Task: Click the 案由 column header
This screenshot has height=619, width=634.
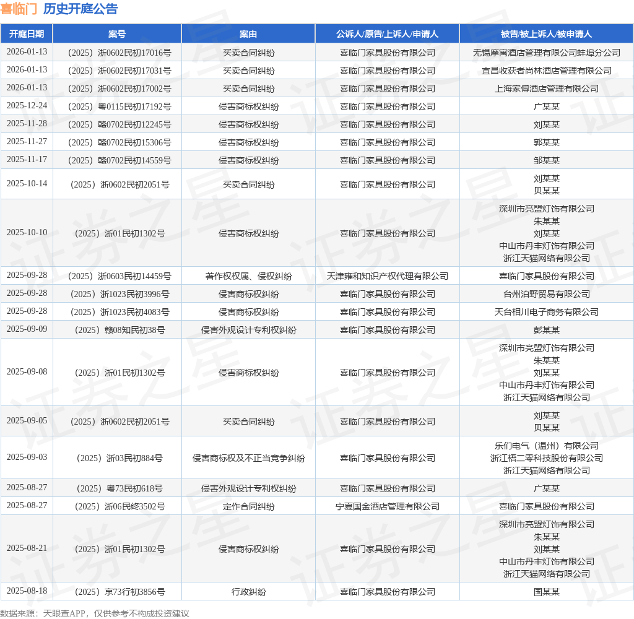Action: click(x=248, y=34)
